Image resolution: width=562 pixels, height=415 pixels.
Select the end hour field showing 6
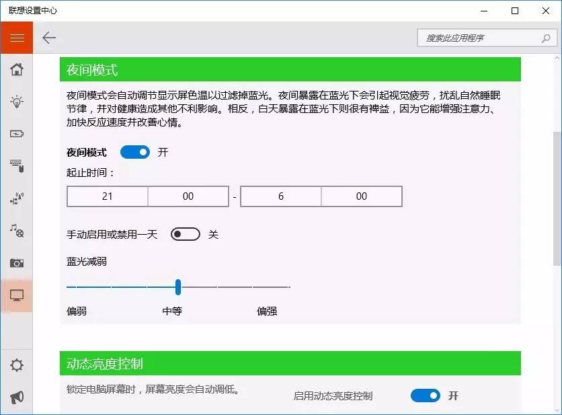280,196
